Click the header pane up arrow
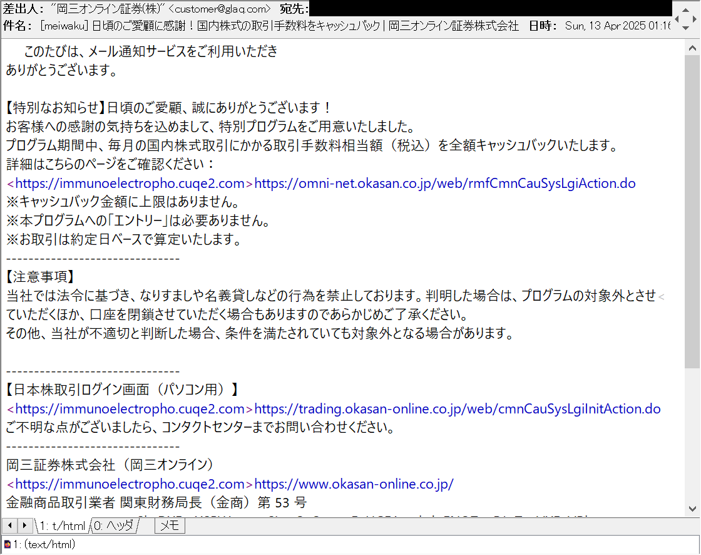Screen dimensions: 701x555 coord(685,9)
